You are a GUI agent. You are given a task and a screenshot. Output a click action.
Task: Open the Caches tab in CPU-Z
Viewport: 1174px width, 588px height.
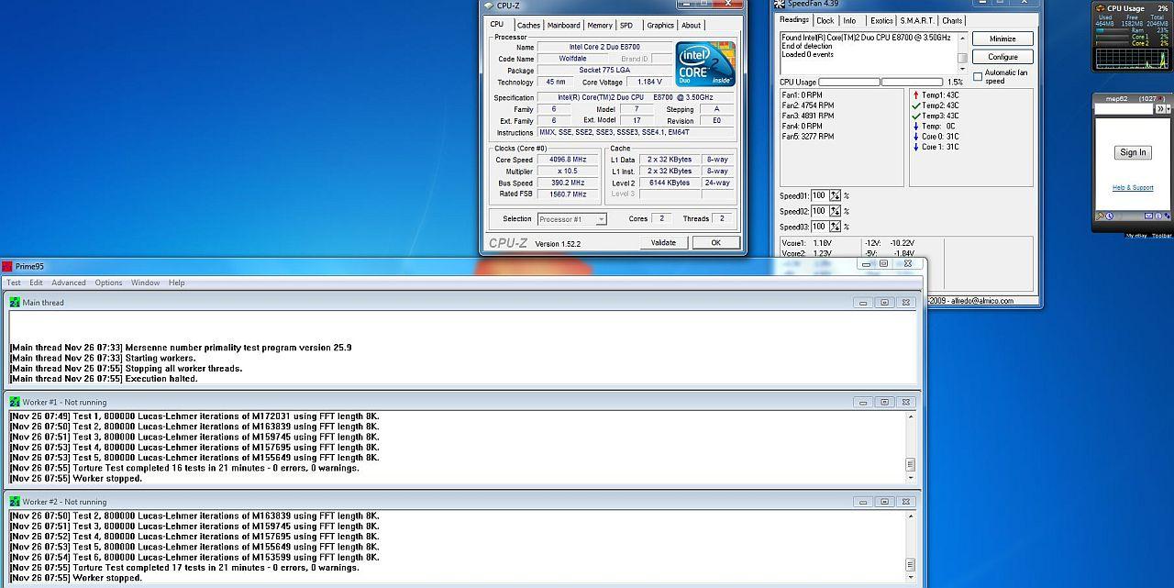528,26
